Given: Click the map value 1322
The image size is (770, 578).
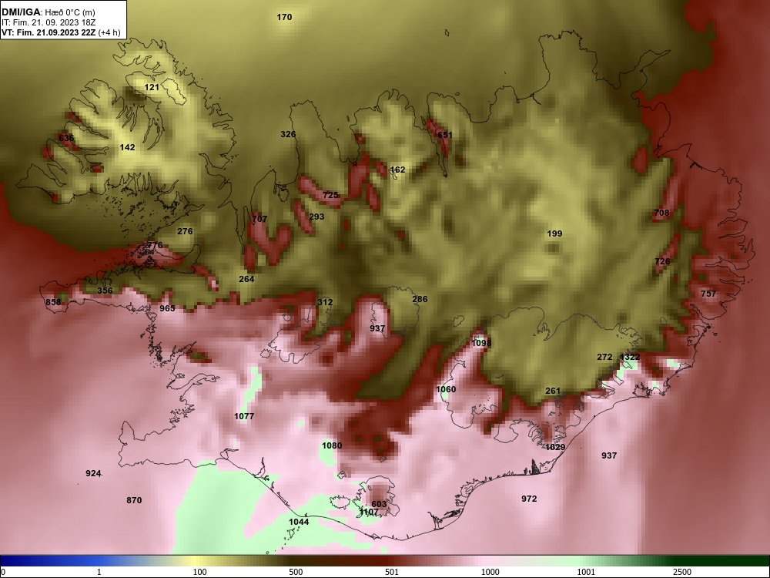Looking at the screenshot, I should [630, 357].
